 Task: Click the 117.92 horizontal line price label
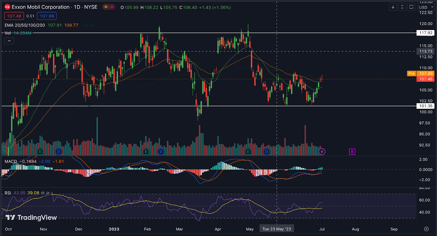(x=426, y=33)
